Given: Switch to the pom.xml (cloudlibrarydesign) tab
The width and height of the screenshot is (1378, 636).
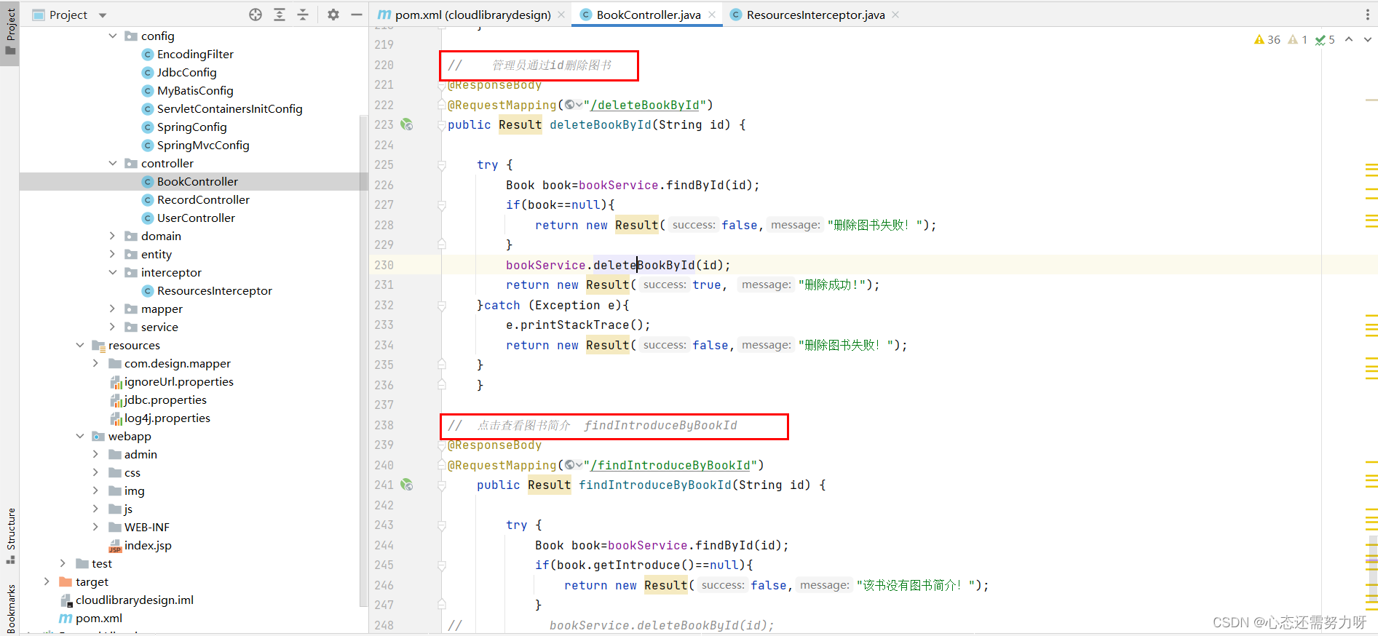Looking at the screenshot, I should 472,15.
